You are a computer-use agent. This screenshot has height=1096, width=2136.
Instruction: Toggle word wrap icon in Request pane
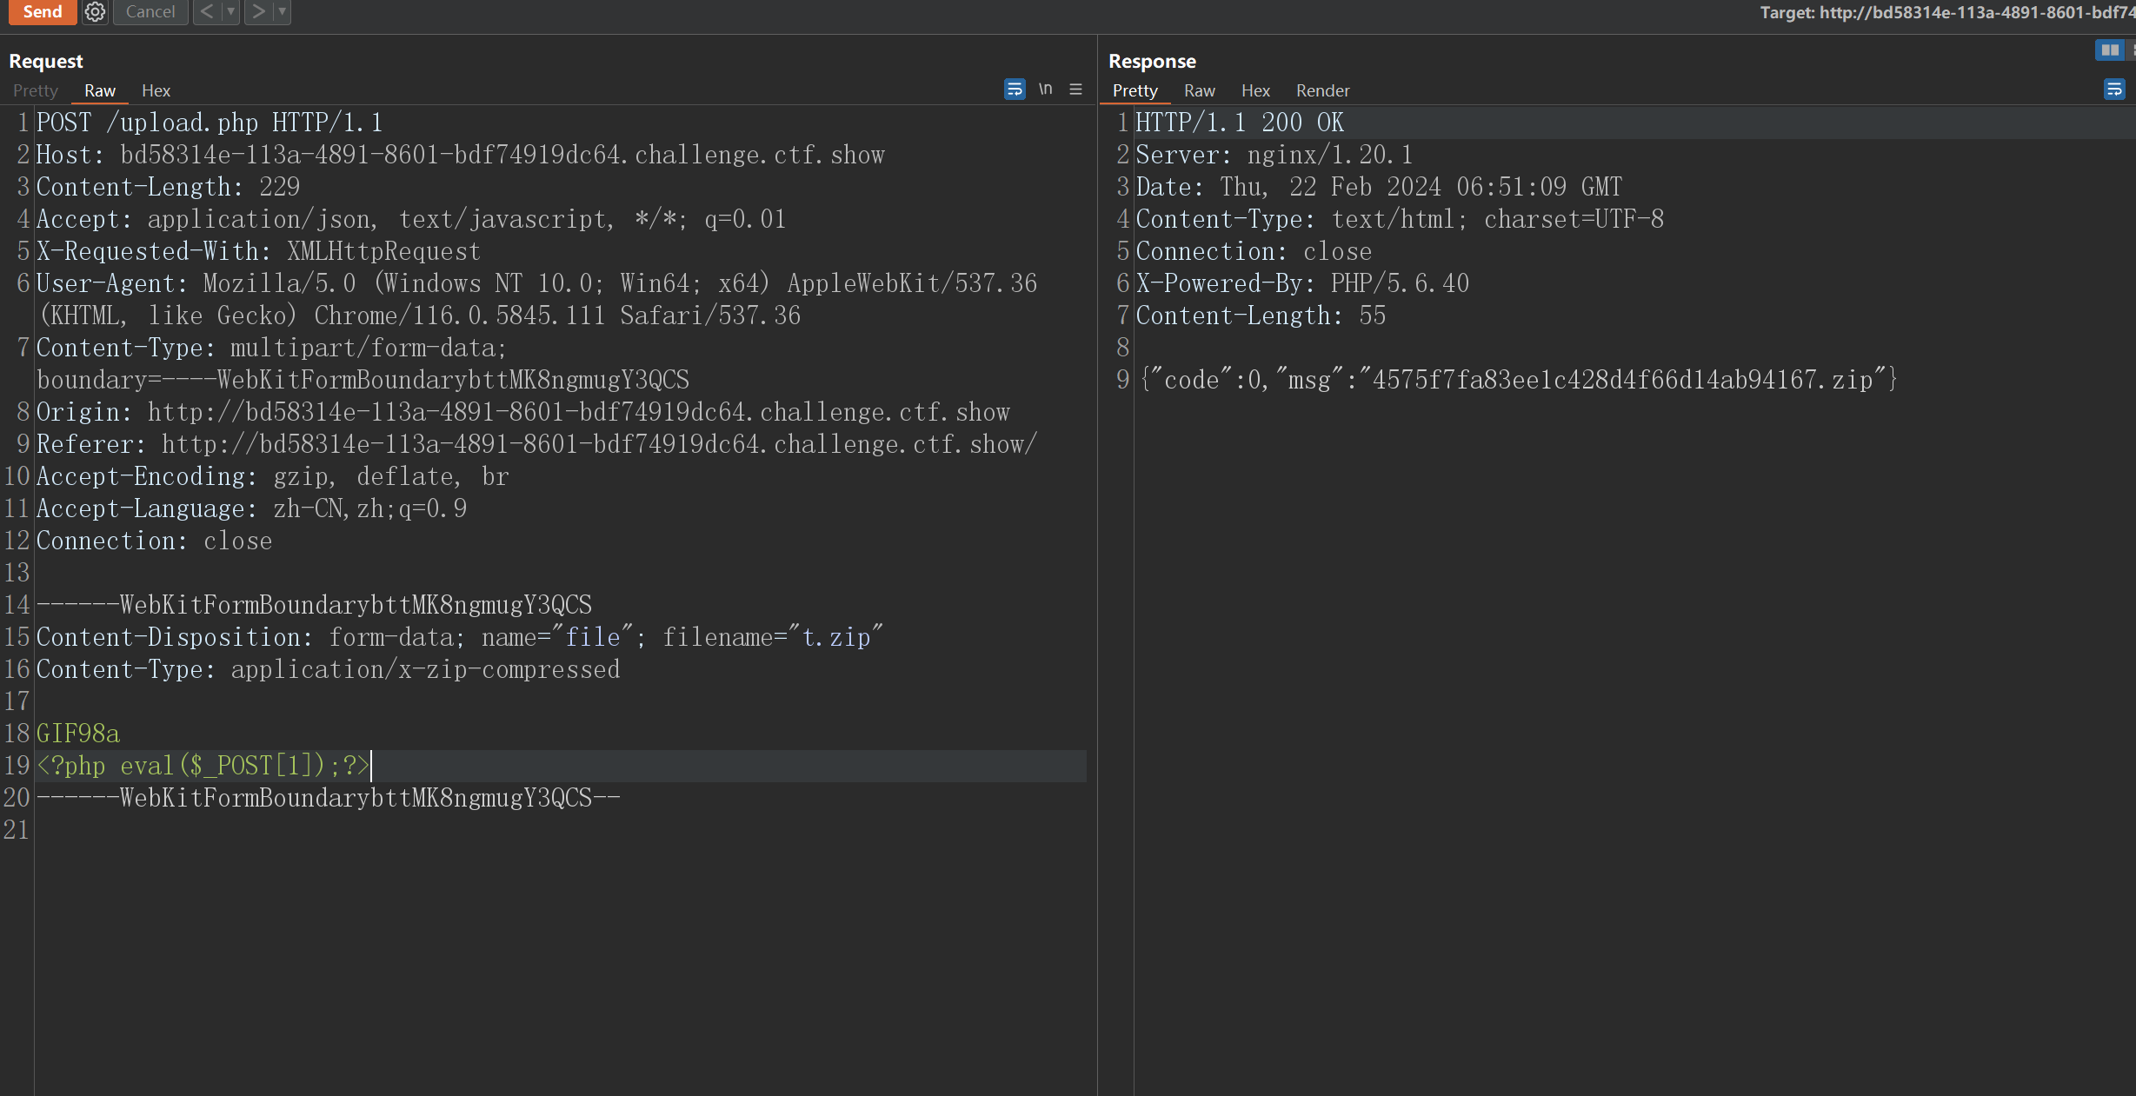point(1015,90)
